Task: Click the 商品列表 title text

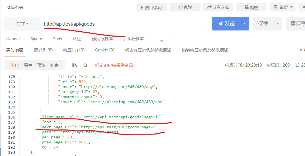Action: (15, 8)
